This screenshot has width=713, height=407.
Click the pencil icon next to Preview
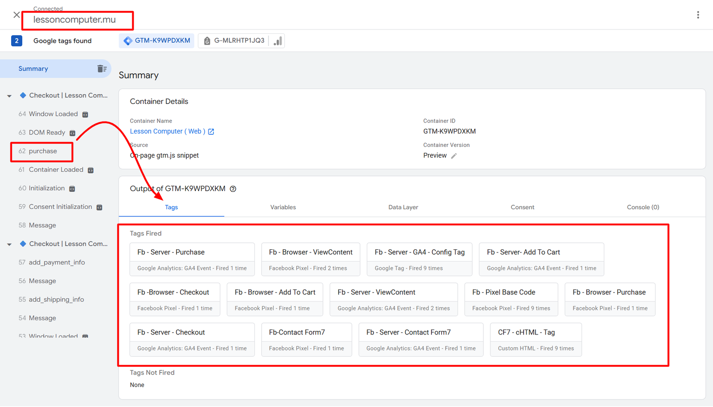point(454,156)
